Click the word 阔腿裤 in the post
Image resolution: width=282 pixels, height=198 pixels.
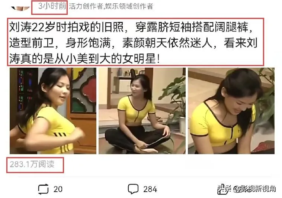click(x=231, y=27)
